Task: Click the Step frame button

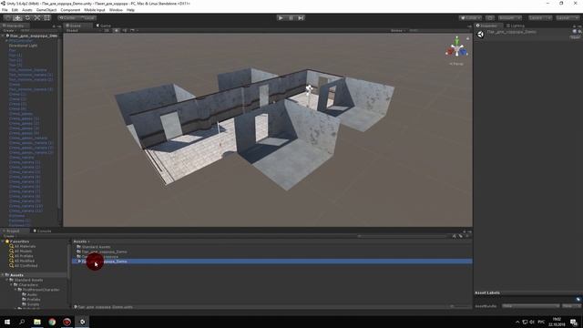Action: coord(301,18)
